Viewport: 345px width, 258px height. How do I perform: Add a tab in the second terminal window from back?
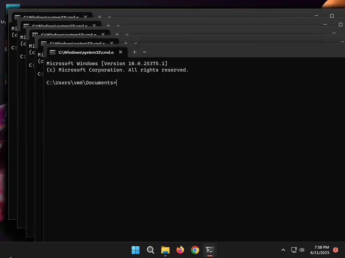(x=108, y=25)
